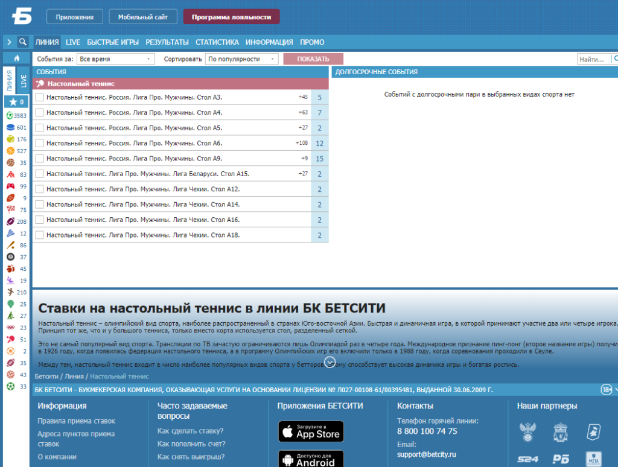Click the Приложения button

pos(74,17)
